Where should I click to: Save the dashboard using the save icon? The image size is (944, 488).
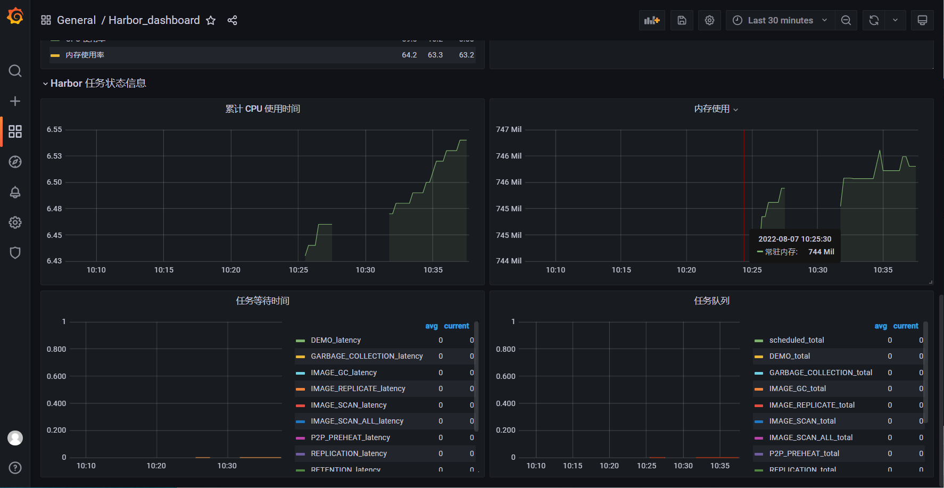(x=682, y=20)
